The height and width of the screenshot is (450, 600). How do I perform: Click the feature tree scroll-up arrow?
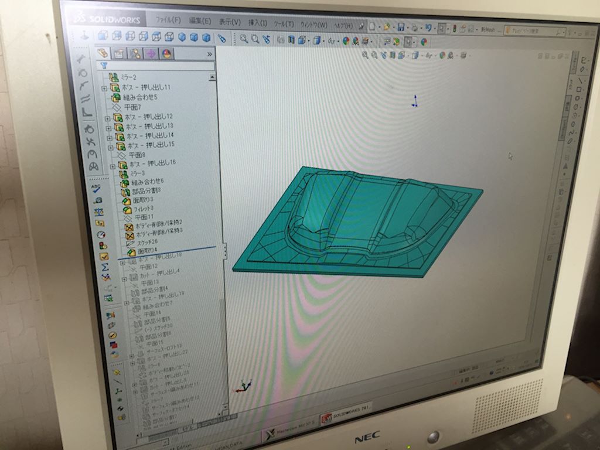click(x=212, y=78)
